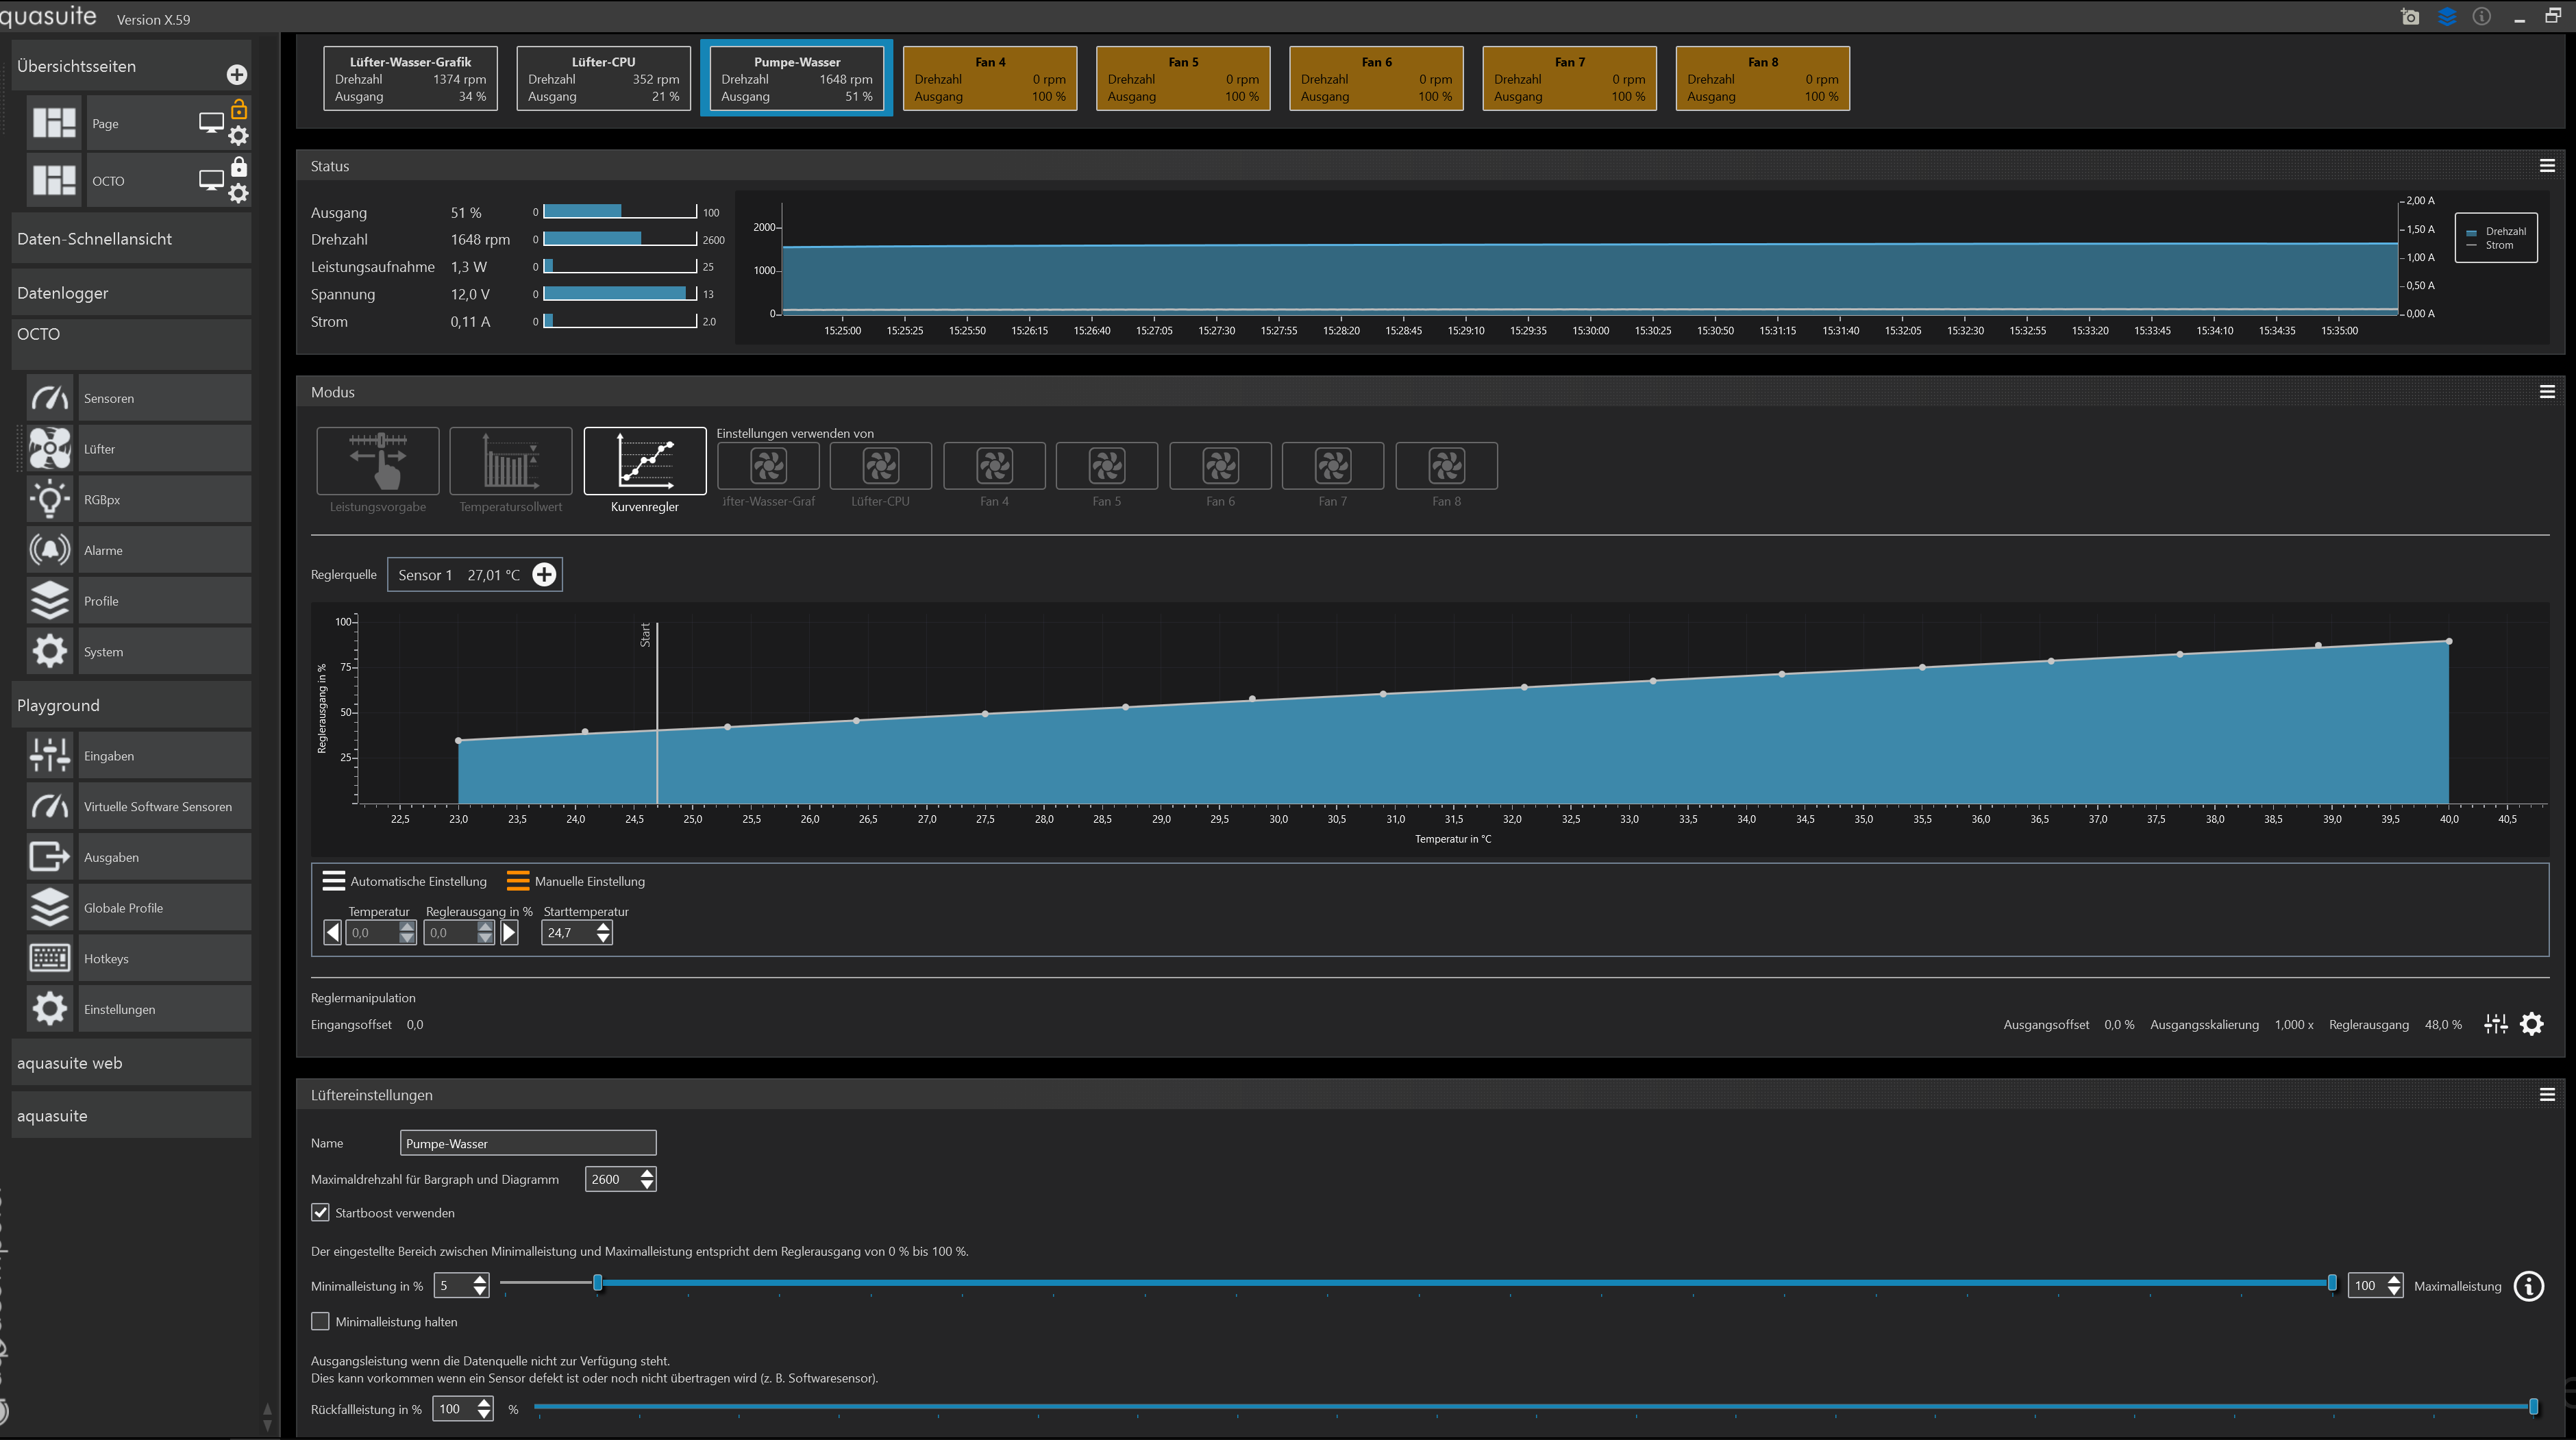The height and width of the screenshot is (1440, 2576).
Task: Open Sensoren in the OCTO sidebar
Action: 138,398
